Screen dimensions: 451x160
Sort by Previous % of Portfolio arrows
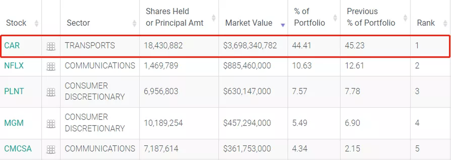point(405,17)
